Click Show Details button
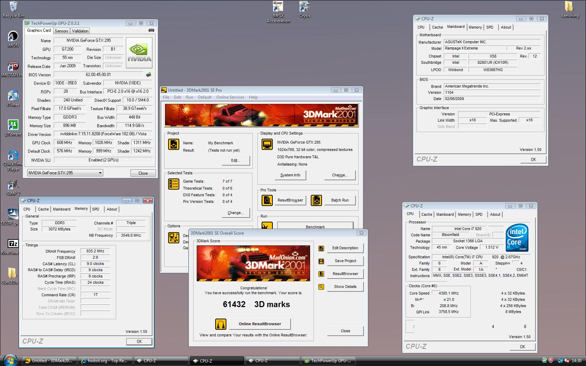Image resolution: width=586 pixels, height=366 pixels. click(345, 287)
